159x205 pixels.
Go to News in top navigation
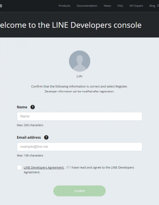[107, 6]
